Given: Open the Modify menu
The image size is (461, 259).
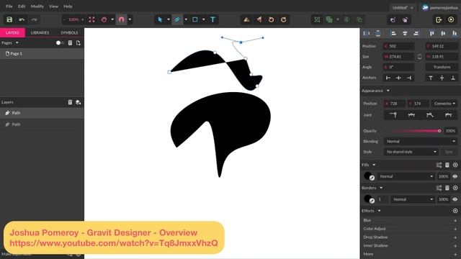Looking at the screenshot, I should tap(37, 6).
